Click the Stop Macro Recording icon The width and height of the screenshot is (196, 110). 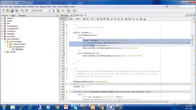(137, 19)
